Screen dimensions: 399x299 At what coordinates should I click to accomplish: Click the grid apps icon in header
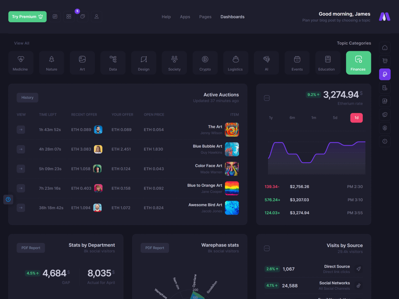[69, 17]
